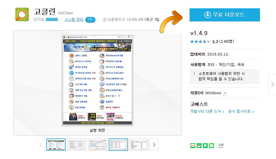Click the pale yellow-green square share icon
This screenshot has height=159, width=276.
pyautogui.click(x=212, y=146)
